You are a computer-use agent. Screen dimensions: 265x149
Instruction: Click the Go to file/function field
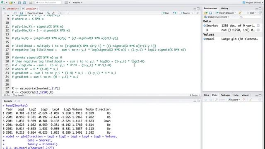(48, 2)
